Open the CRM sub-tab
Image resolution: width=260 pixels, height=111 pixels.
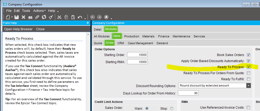point(121,43)
